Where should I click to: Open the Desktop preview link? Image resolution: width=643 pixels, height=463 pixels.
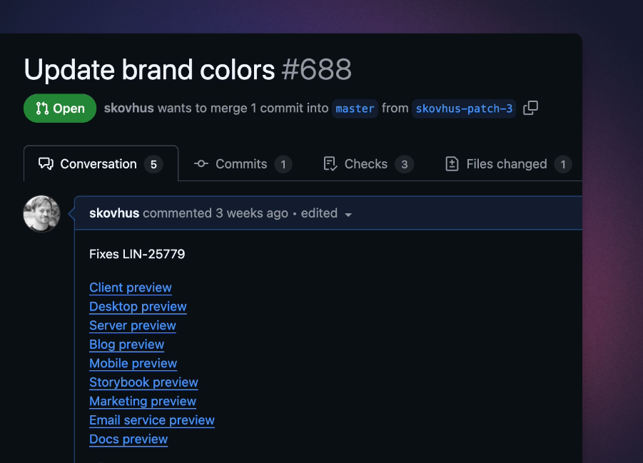coord(138,306)
